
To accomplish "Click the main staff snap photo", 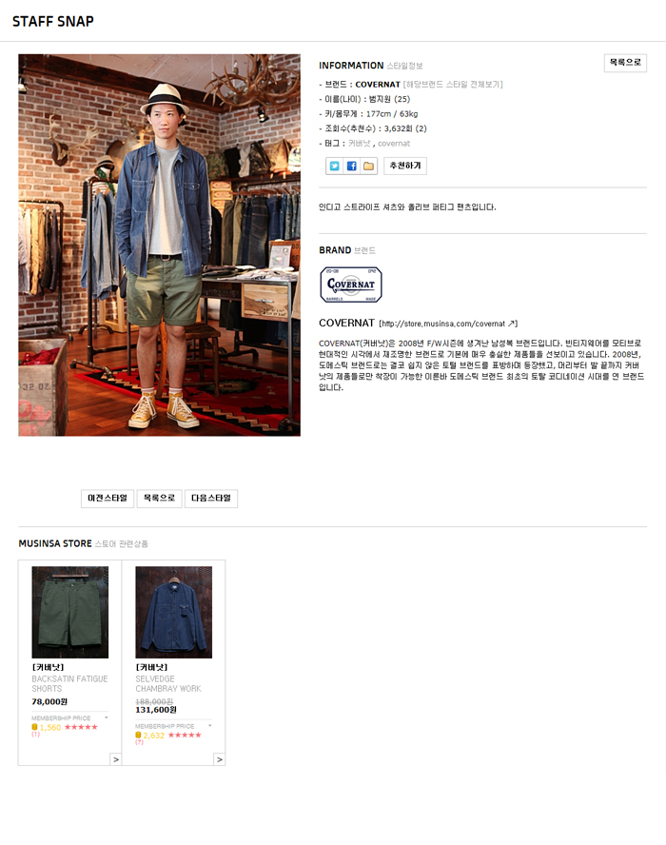I will click(160, 245).
